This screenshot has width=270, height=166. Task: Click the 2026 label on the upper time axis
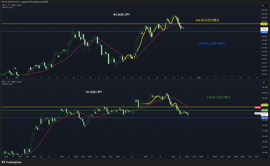199,78
